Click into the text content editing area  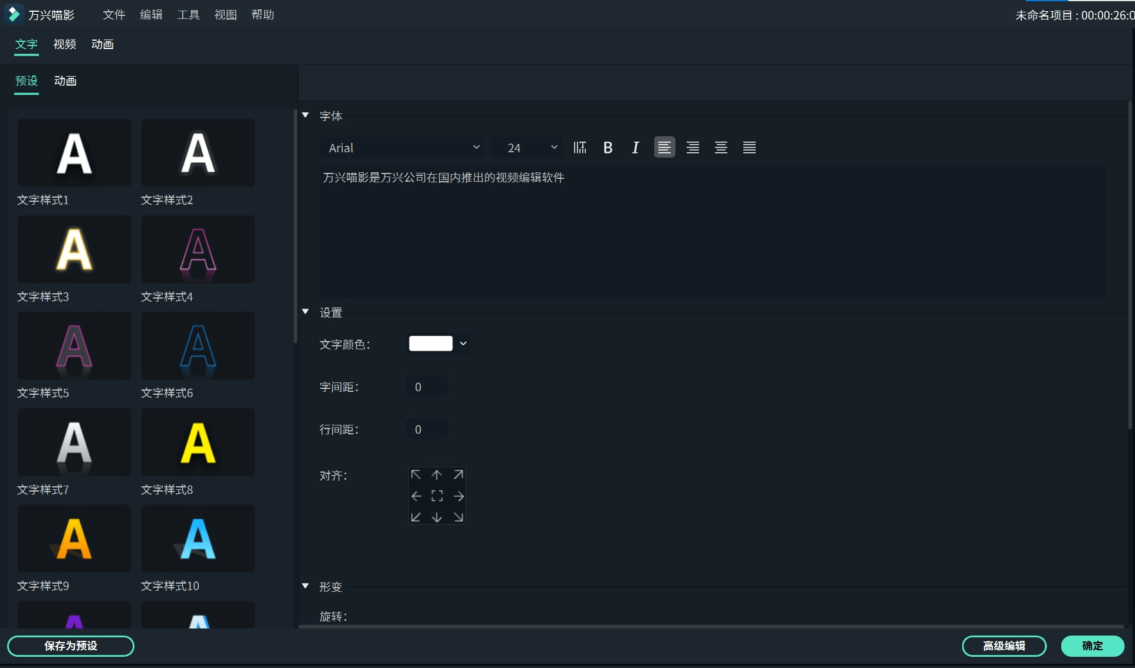pyautogui.click(x=713, y=231)
